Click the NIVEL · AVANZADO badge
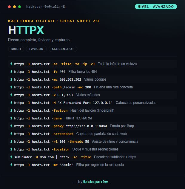185x189 pixels. tap(156, 7)
